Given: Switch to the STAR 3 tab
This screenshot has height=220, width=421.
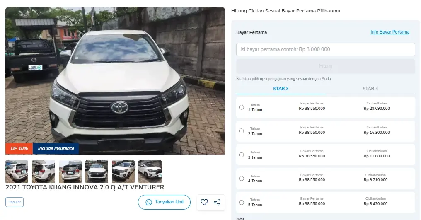Looking at the screenshot, I should point(281,89).
